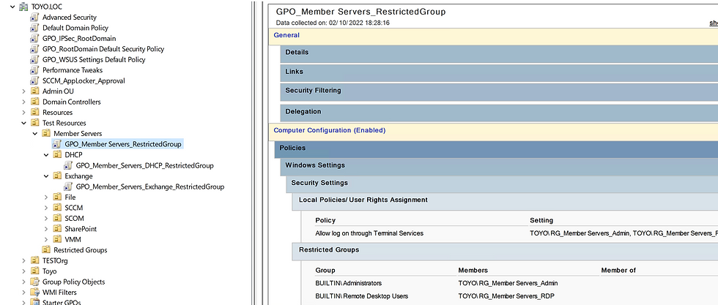Click GPO_Member Servers_RestrictedGroup link icon
The width and height of the screenshot is (718, 305).
pyautogui.click(x=57, y=144)
